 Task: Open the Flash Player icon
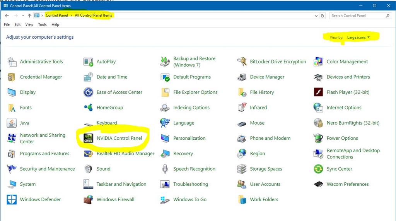(x=318, y=92)
